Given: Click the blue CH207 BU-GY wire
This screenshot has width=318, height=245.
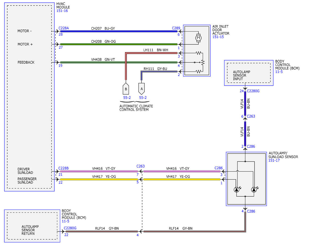Looking at the screenshot, I should click(x=119, y=31).
